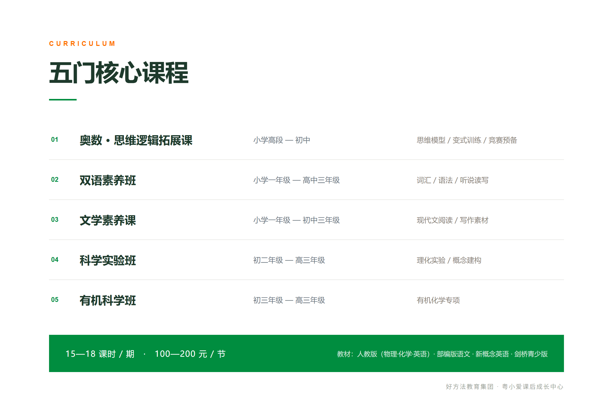
Task: Select the course title 文学素养课
Action: pyautogui.click(x=108, y=220)
